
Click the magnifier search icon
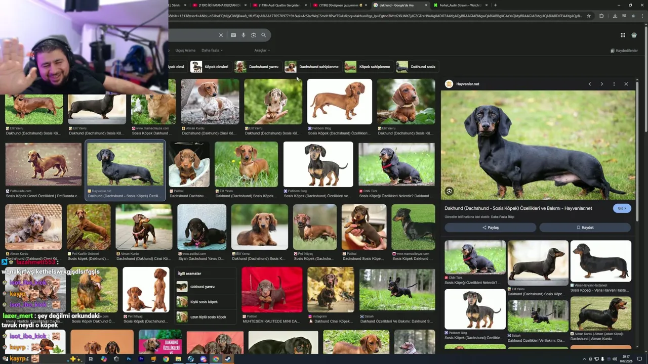263,35
